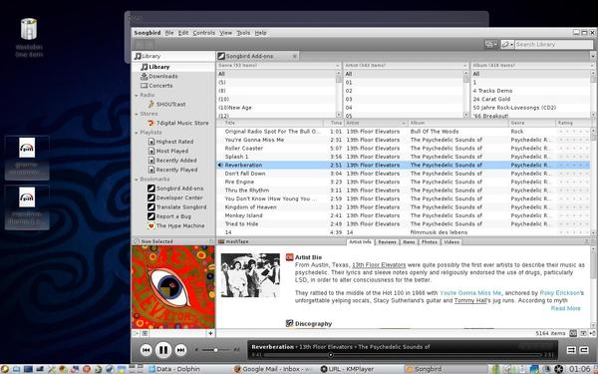Switch to Data - Dolphin in taskbar
The image size is (598, 374).
coord(174,369)
